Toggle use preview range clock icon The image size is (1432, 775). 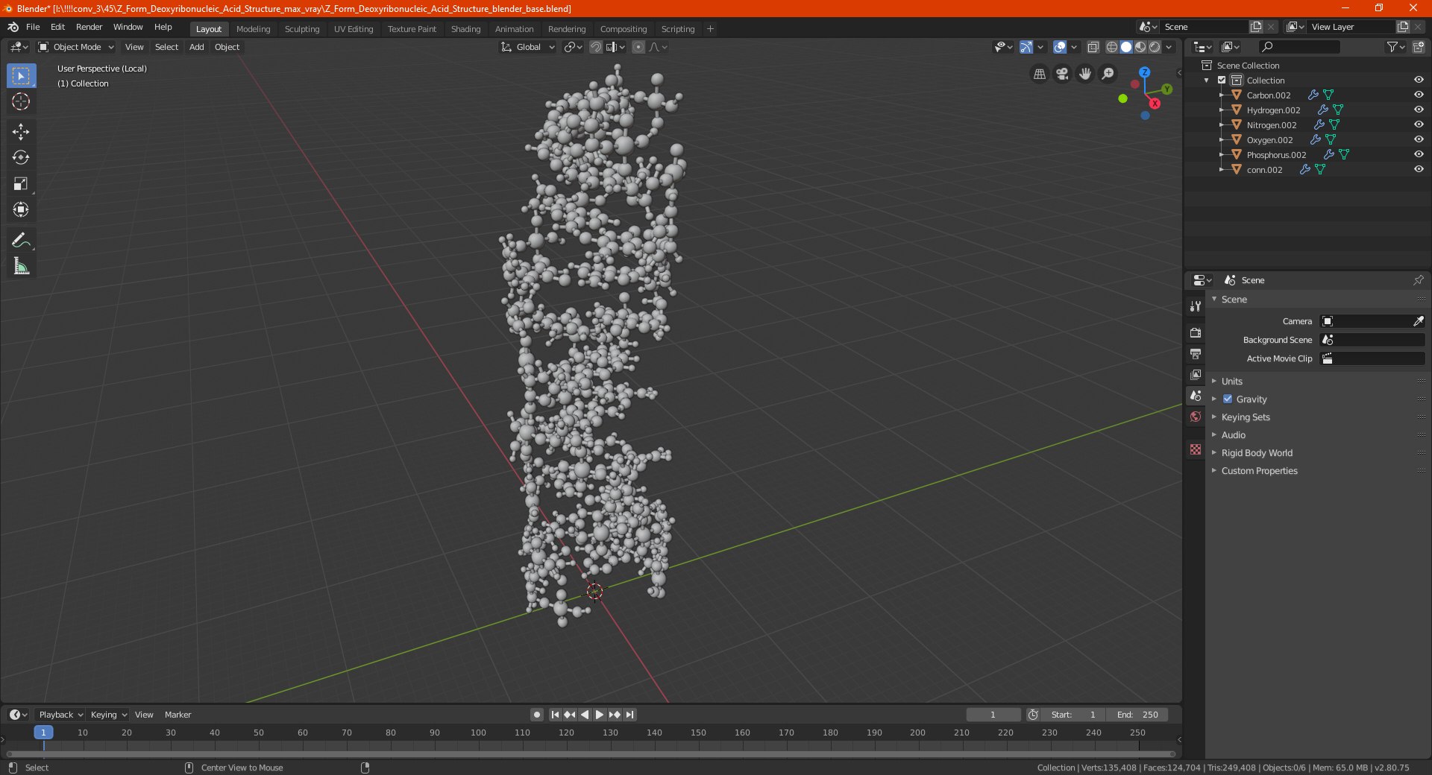click(1033, 715)
